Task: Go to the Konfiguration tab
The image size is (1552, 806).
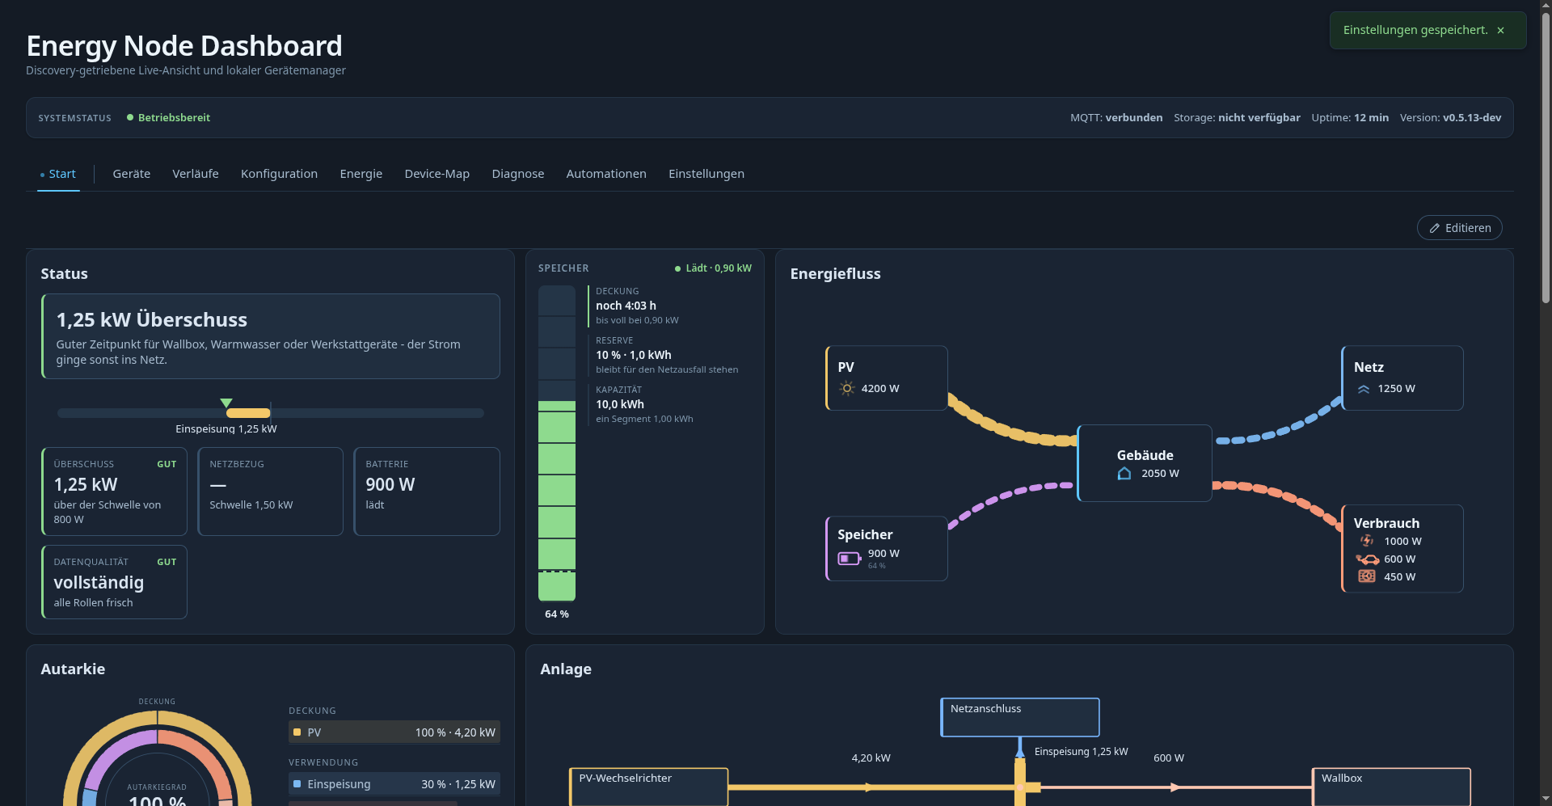Action: click(279, 174)
